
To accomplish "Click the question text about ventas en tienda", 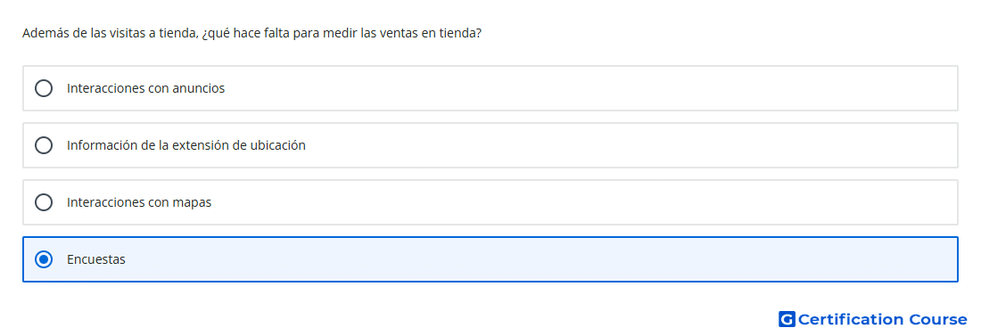I will point(252,33).
